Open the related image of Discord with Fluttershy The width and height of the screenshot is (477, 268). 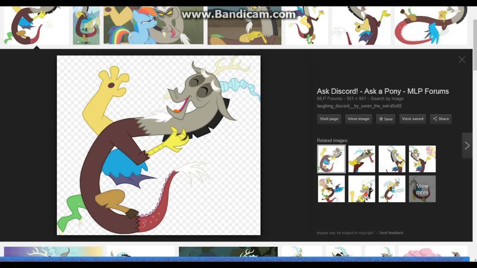pos(422,159)
